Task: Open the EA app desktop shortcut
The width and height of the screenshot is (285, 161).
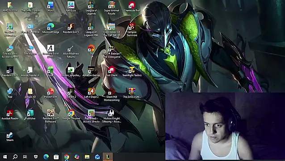Action: point(91,50)
